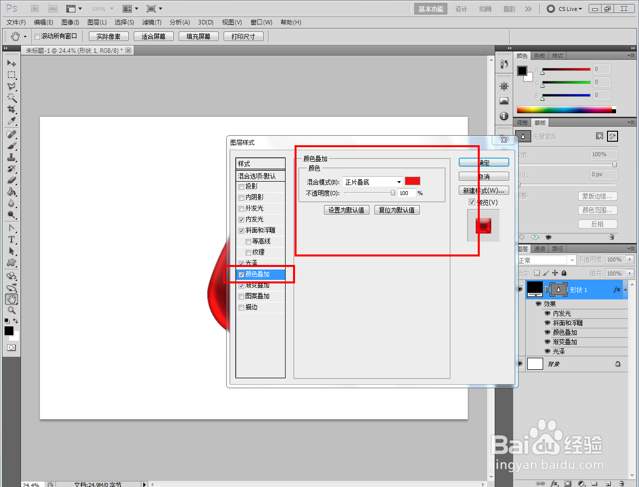
Task: Uncheck the 斜面和浮雕 checkbox
Action: [242, 231]
